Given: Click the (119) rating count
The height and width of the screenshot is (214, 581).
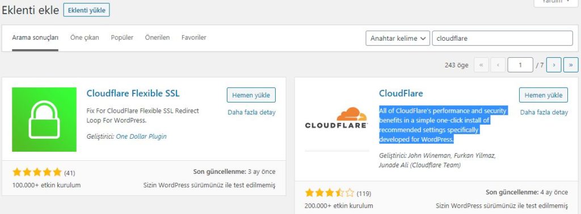Looking at the screenshot, I should 364,193.
